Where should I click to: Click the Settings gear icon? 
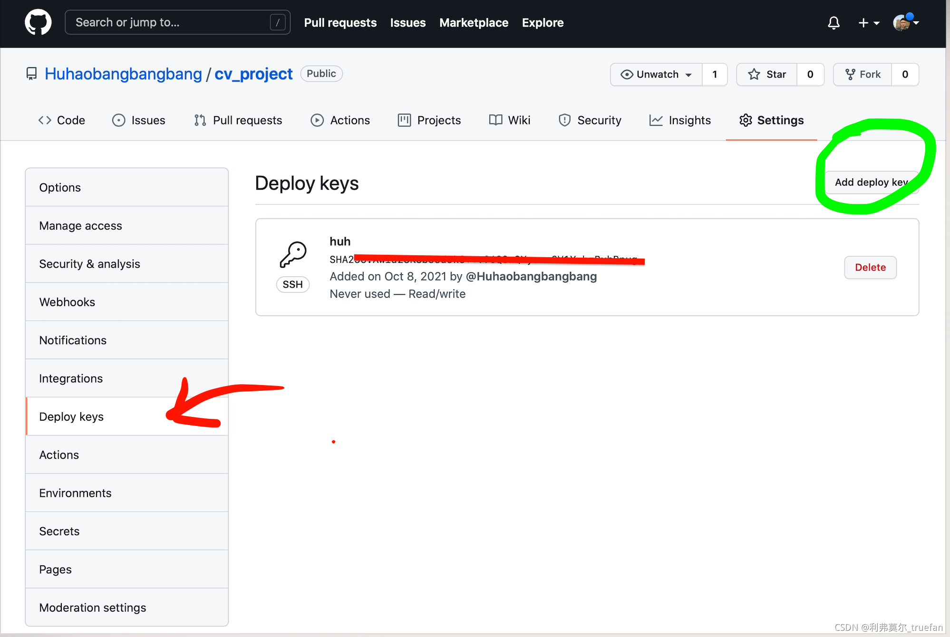click(746, 120)
